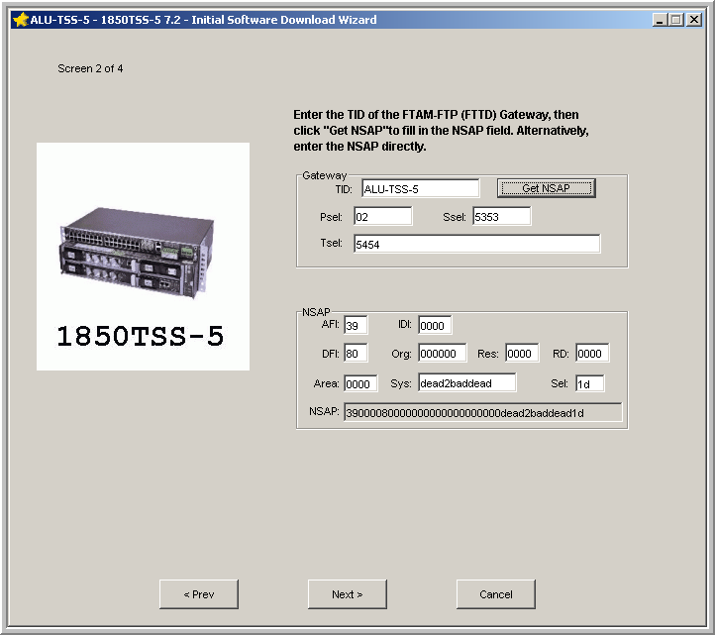Click the 'Tsel:' label
Image resolution: width=715 pixels, height=635 pixels.
point(331,243)
